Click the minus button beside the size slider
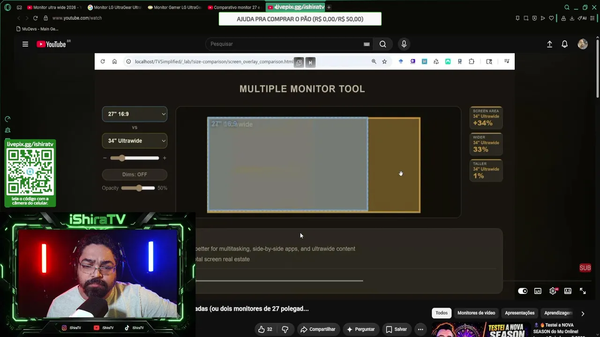The height and width of the screenshot is (337, 600). (105, 158)
